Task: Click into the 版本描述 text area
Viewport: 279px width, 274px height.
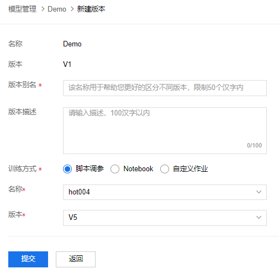Action: (165, 130)
